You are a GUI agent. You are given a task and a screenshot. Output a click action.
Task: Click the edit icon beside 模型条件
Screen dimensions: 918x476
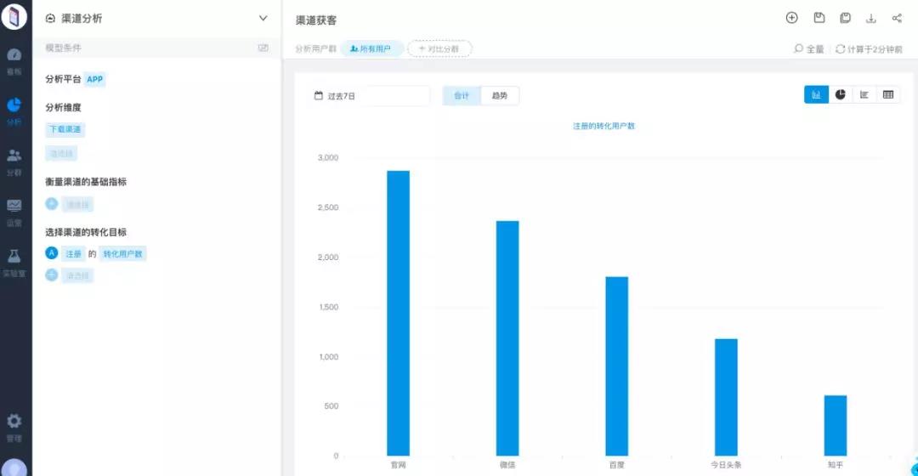pos(263,48)
